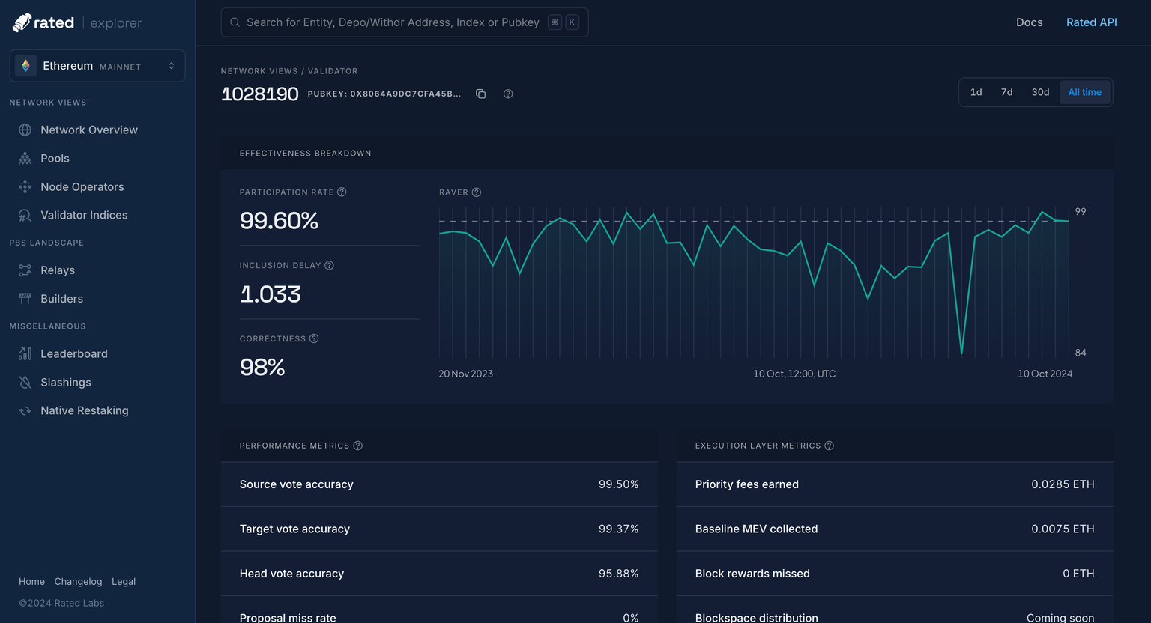Click the Execution Layer Metrics info icon
The width and height of the screenshot is (1151, 623).
tap(829, 446)
